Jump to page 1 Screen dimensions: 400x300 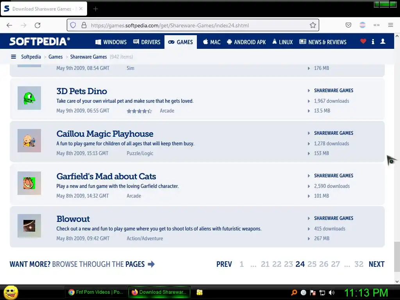click(x=241, y=264)
